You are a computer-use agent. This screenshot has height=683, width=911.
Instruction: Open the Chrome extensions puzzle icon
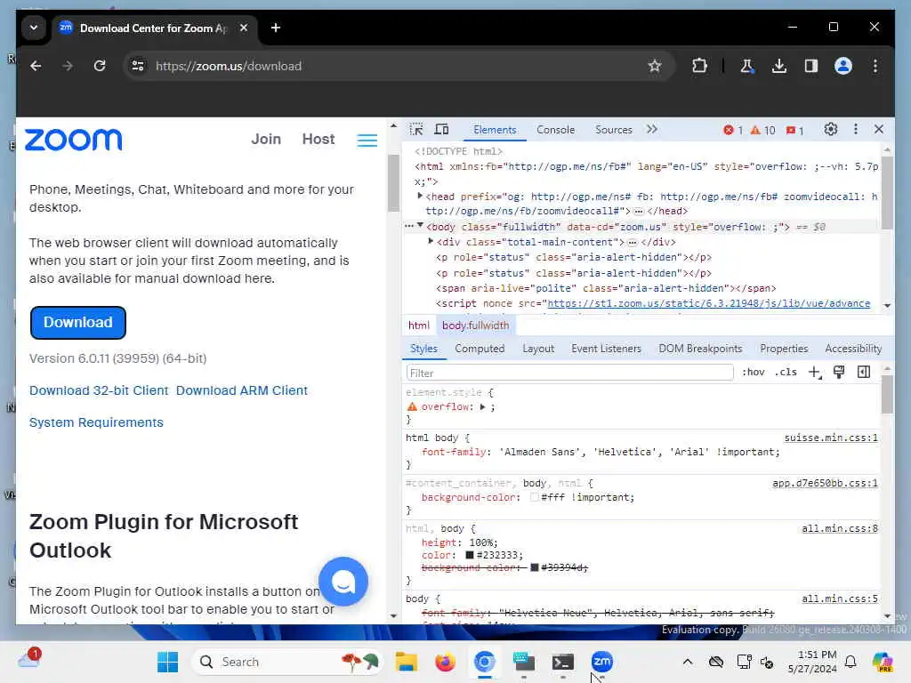[699, 66]
